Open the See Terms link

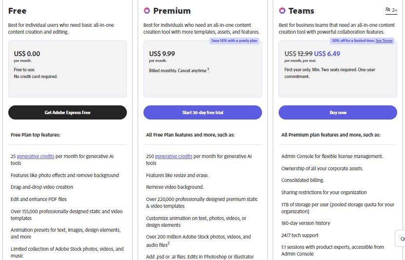(384, 41)
